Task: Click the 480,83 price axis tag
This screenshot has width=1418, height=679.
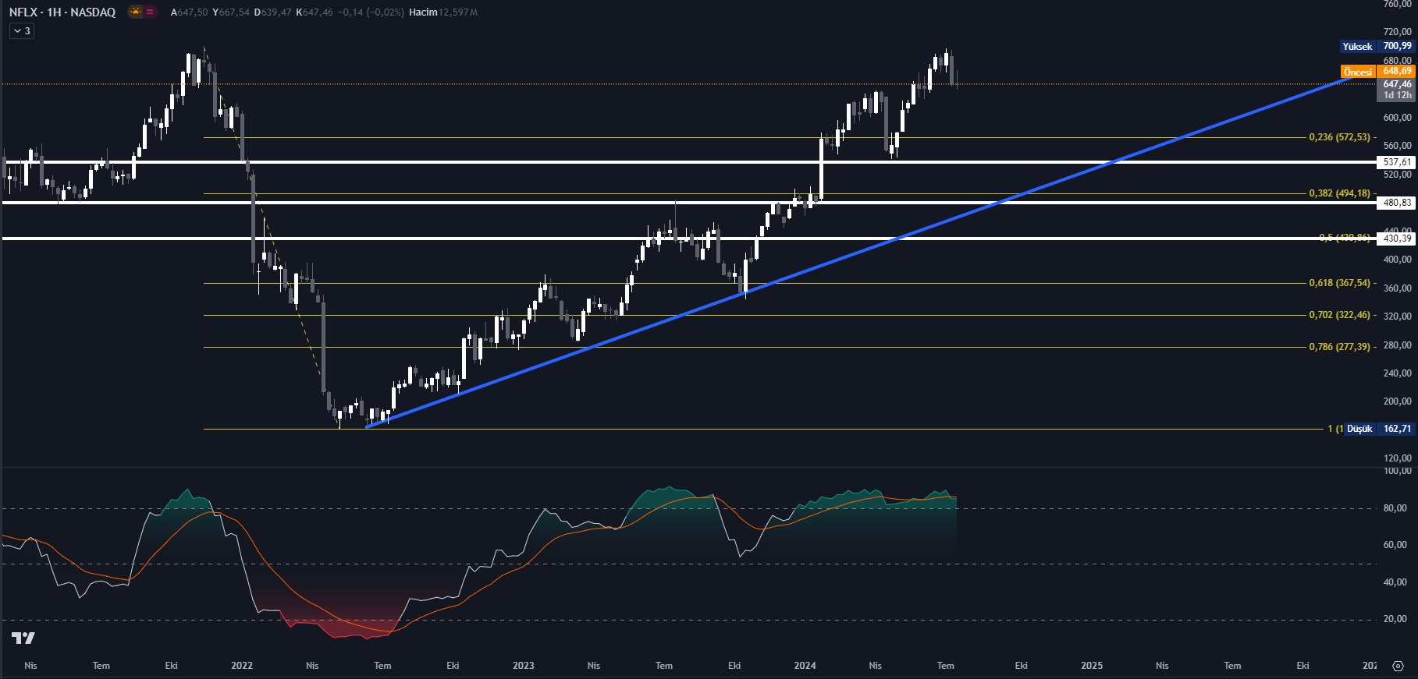Action: tap(1395, 203)
